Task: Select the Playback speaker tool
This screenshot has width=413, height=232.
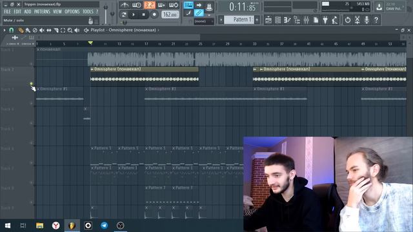Action: tap(77, 30)
